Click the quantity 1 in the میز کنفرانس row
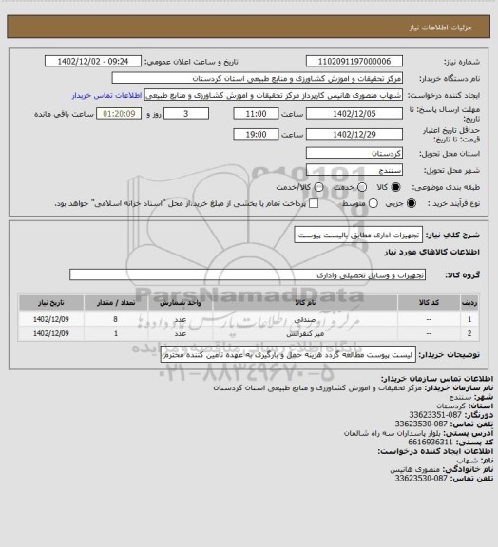The height and width of the screenshot is (547, 498). pos(116,334)
